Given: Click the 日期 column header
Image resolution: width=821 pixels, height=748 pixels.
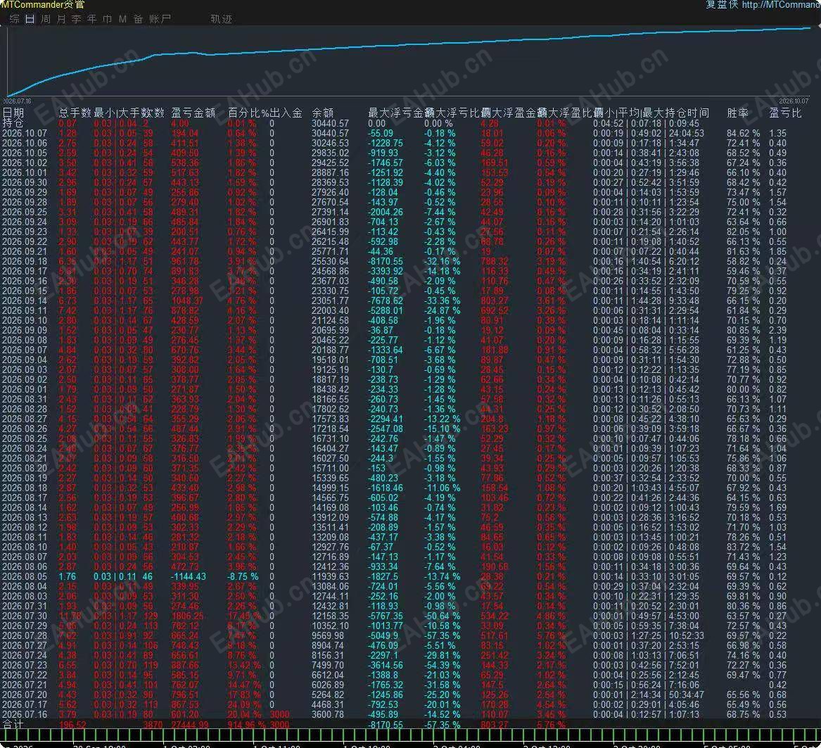Looking at the screenshot, I should (x=13, y=113).
